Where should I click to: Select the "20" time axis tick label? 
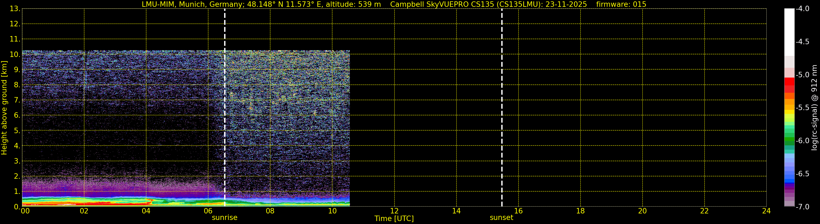click(x=642, y=211)
